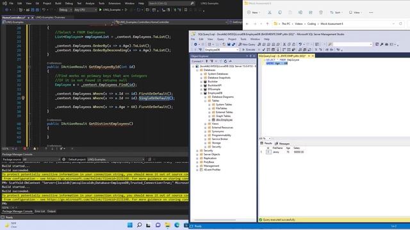Open the Windows Start button
This screenshot has width=410, height=230.
pos(129,225)
